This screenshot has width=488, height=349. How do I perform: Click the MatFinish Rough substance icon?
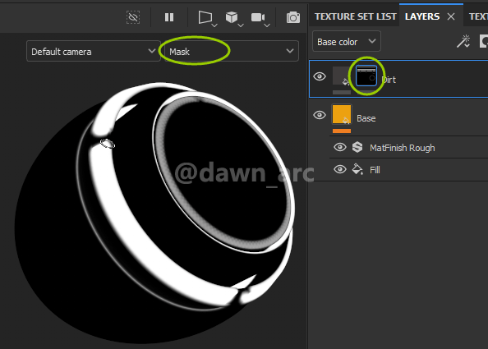(x=357, y=147)
